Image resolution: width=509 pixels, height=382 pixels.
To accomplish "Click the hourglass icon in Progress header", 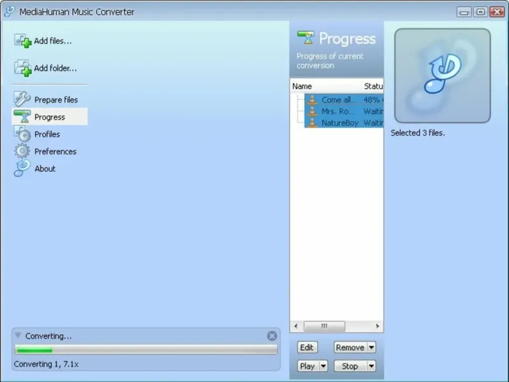I will (306, 38).
